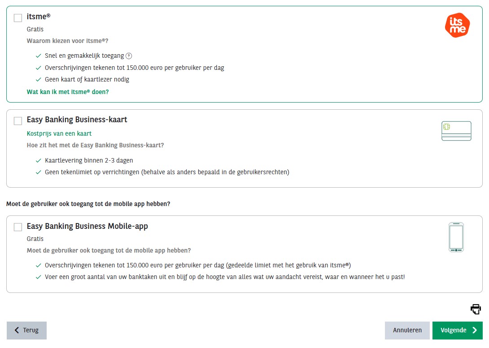Click 'Geen kaart of kaartlezer nodig' text
489x348 pixels.
tap(87, 79)
